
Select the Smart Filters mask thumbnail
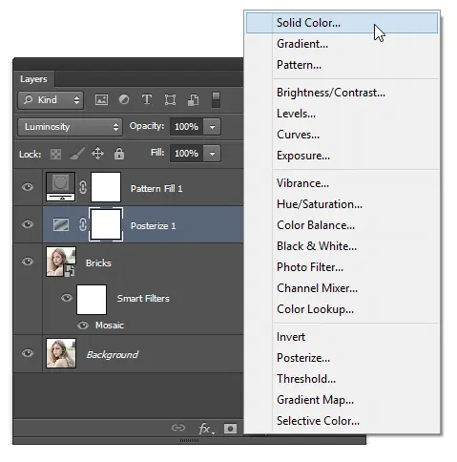[x=92, y=300]
